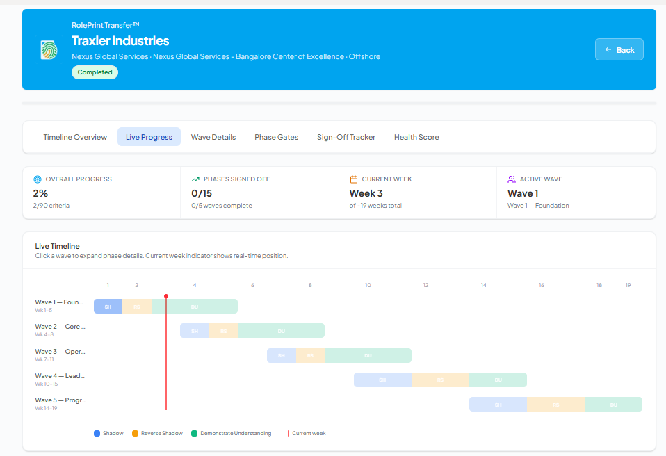View the Health Score tab
The image size is (666, 456).
click(416, 137)
